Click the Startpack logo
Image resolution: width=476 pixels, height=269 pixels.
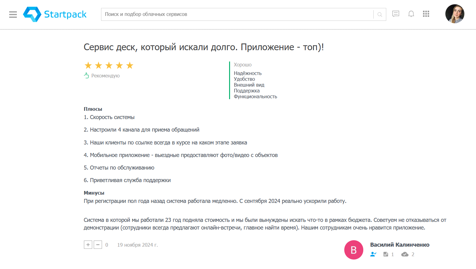pyautogui.click(x=55, y=14)
